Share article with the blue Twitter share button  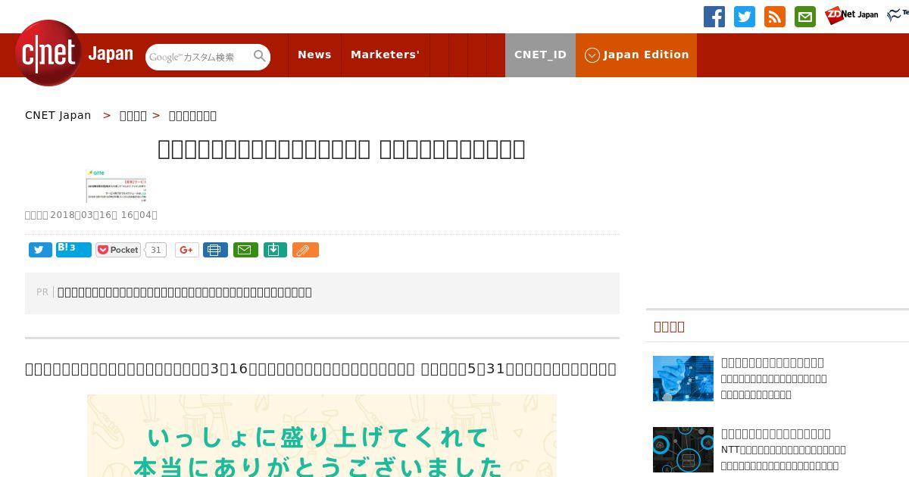pos(40,250)
